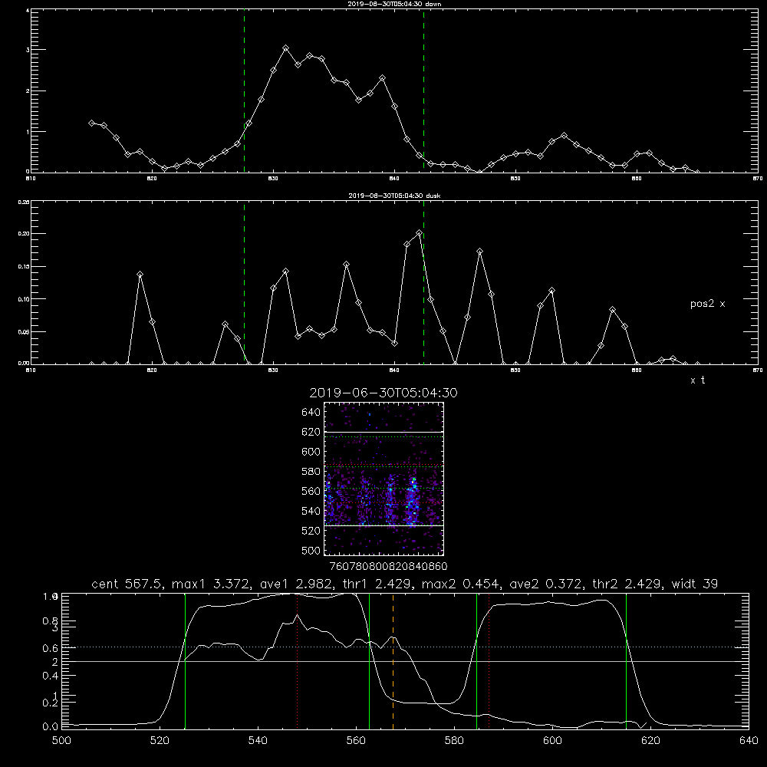Click the '640' label on bottom plot x-axis
Screen dimensions: 767x767
tap(749, 741)
